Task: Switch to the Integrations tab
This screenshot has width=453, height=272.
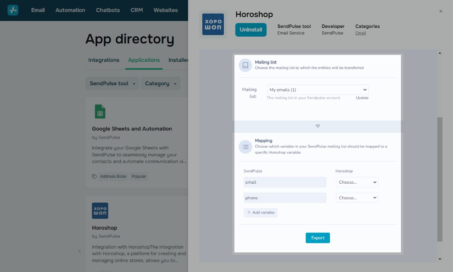Action: click(x=104, y=60)
